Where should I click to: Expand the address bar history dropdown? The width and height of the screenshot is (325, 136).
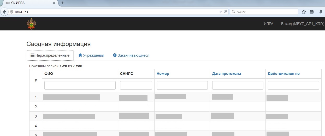coord(221,12)
